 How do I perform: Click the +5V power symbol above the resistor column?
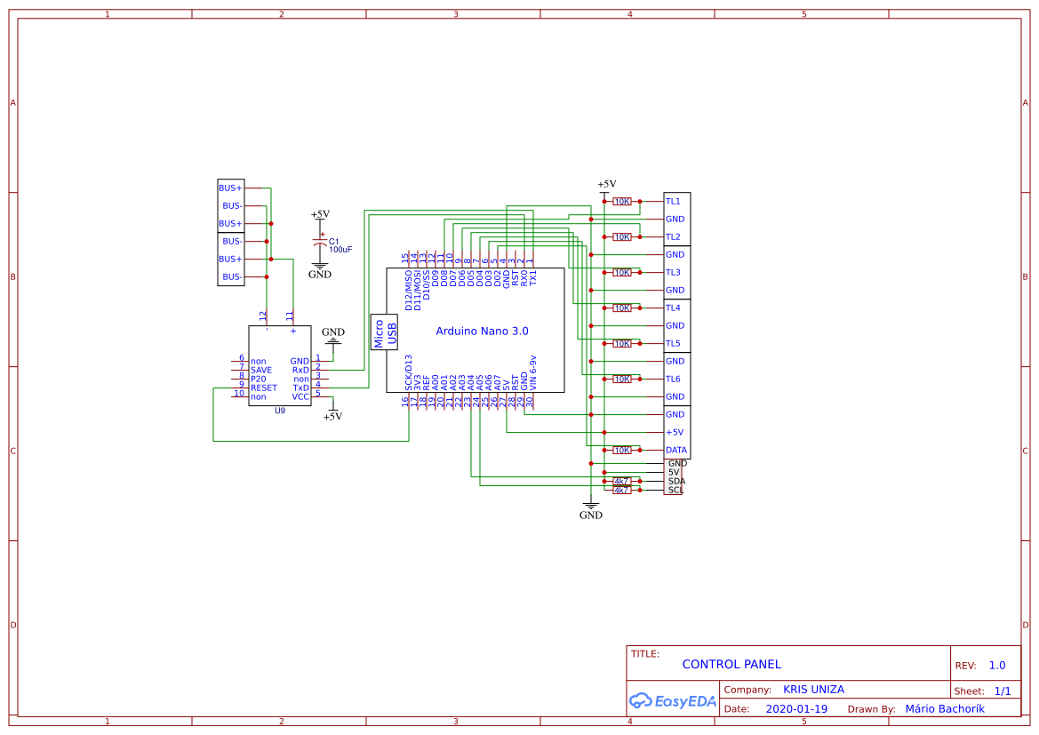pos(607,184)
